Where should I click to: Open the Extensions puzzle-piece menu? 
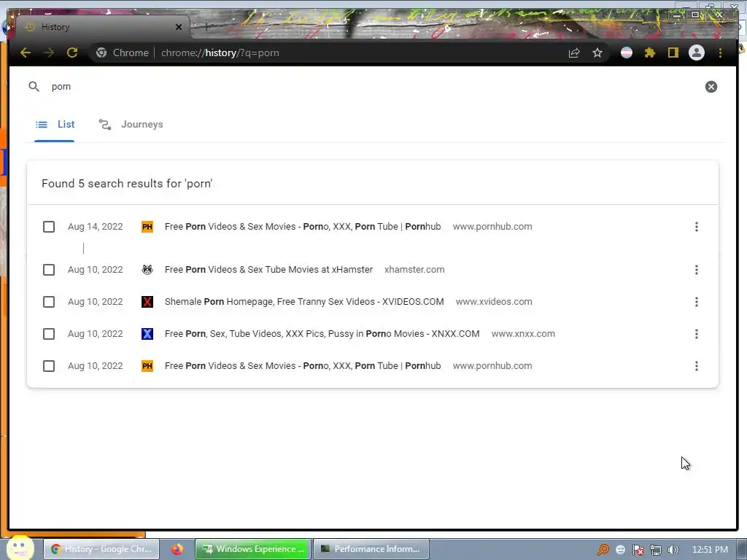click(x=650, y=52)
